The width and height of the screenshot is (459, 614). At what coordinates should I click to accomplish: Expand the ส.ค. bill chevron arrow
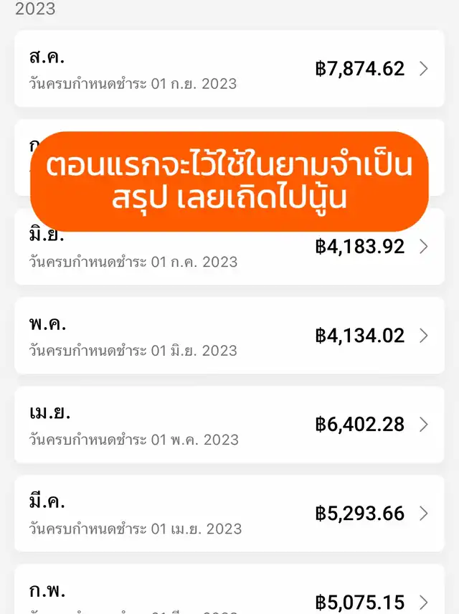click(423, 69)
